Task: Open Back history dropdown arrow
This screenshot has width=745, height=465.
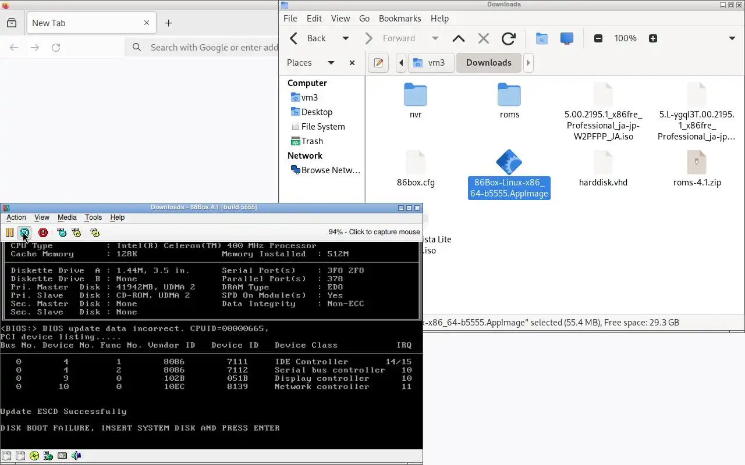Action: click(345, 38)
